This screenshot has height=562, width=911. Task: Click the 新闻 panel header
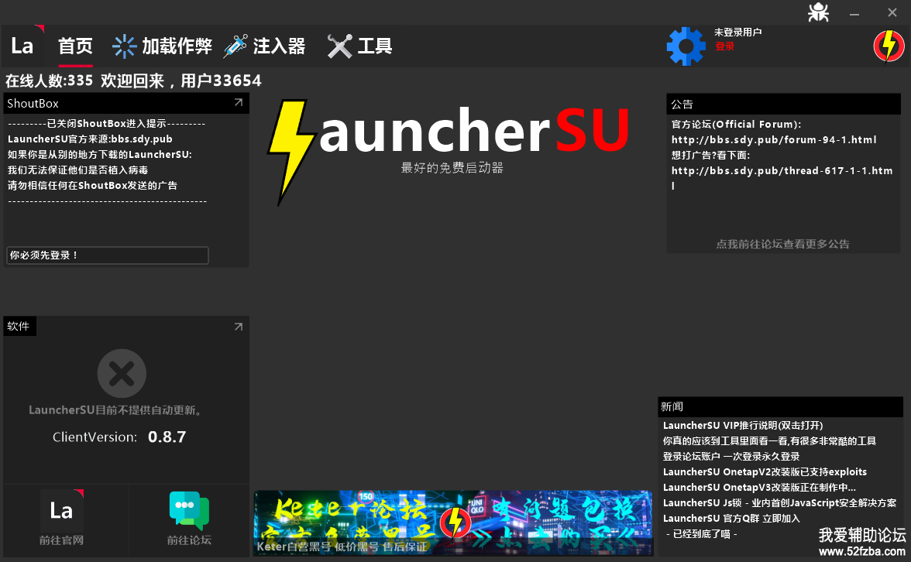[780, 406]
